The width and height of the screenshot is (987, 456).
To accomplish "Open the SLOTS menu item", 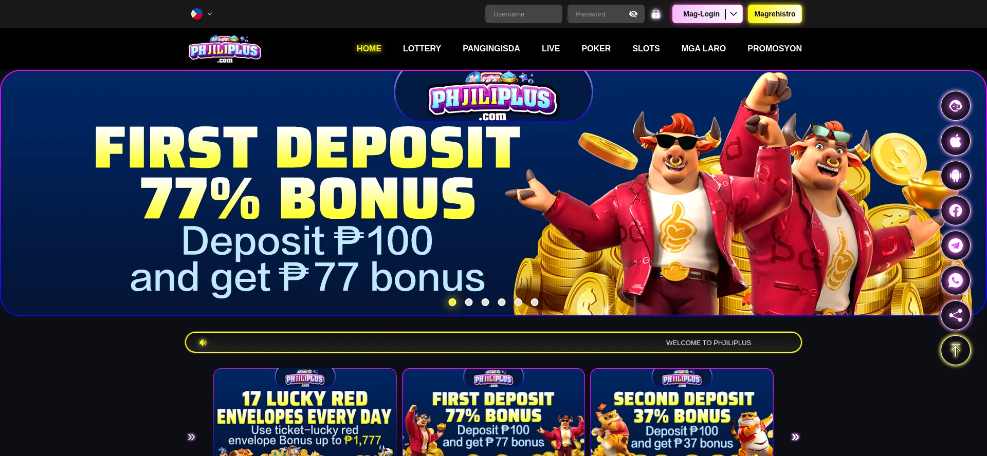I will (646, 48).
